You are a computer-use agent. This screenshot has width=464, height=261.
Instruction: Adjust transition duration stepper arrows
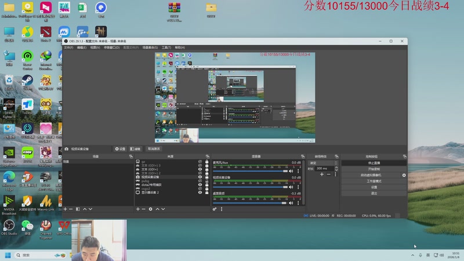click(336, 168)
